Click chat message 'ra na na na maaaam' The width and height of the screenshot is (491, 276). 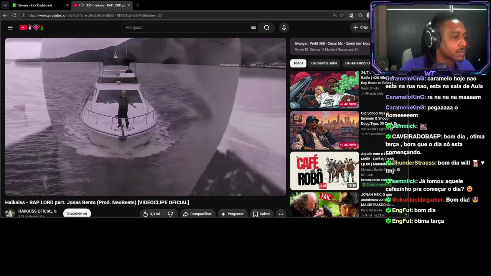point(454,97)
